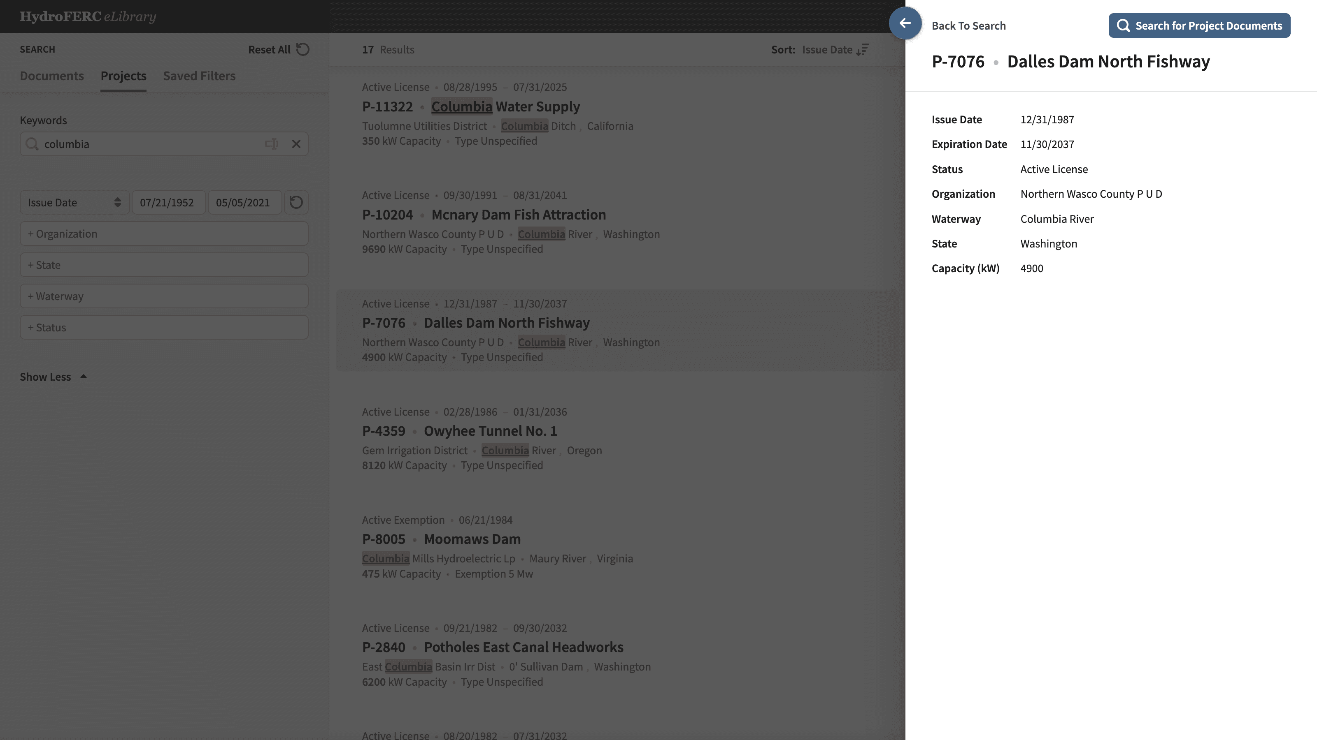Viewport: 1317px width, 740px height.
Task: Click Back To Search link
Action: (968, 25)
